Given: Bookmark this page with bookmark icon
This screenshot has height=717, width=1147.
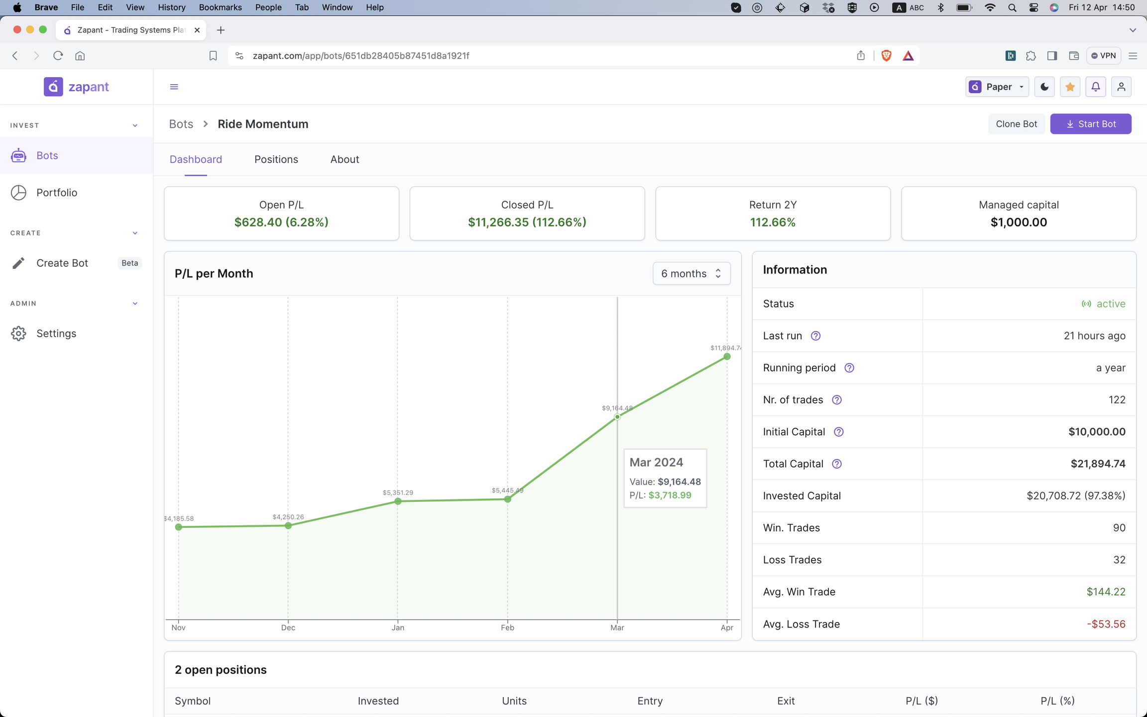Looking at the screenshot, I should [x=213, y=56].
